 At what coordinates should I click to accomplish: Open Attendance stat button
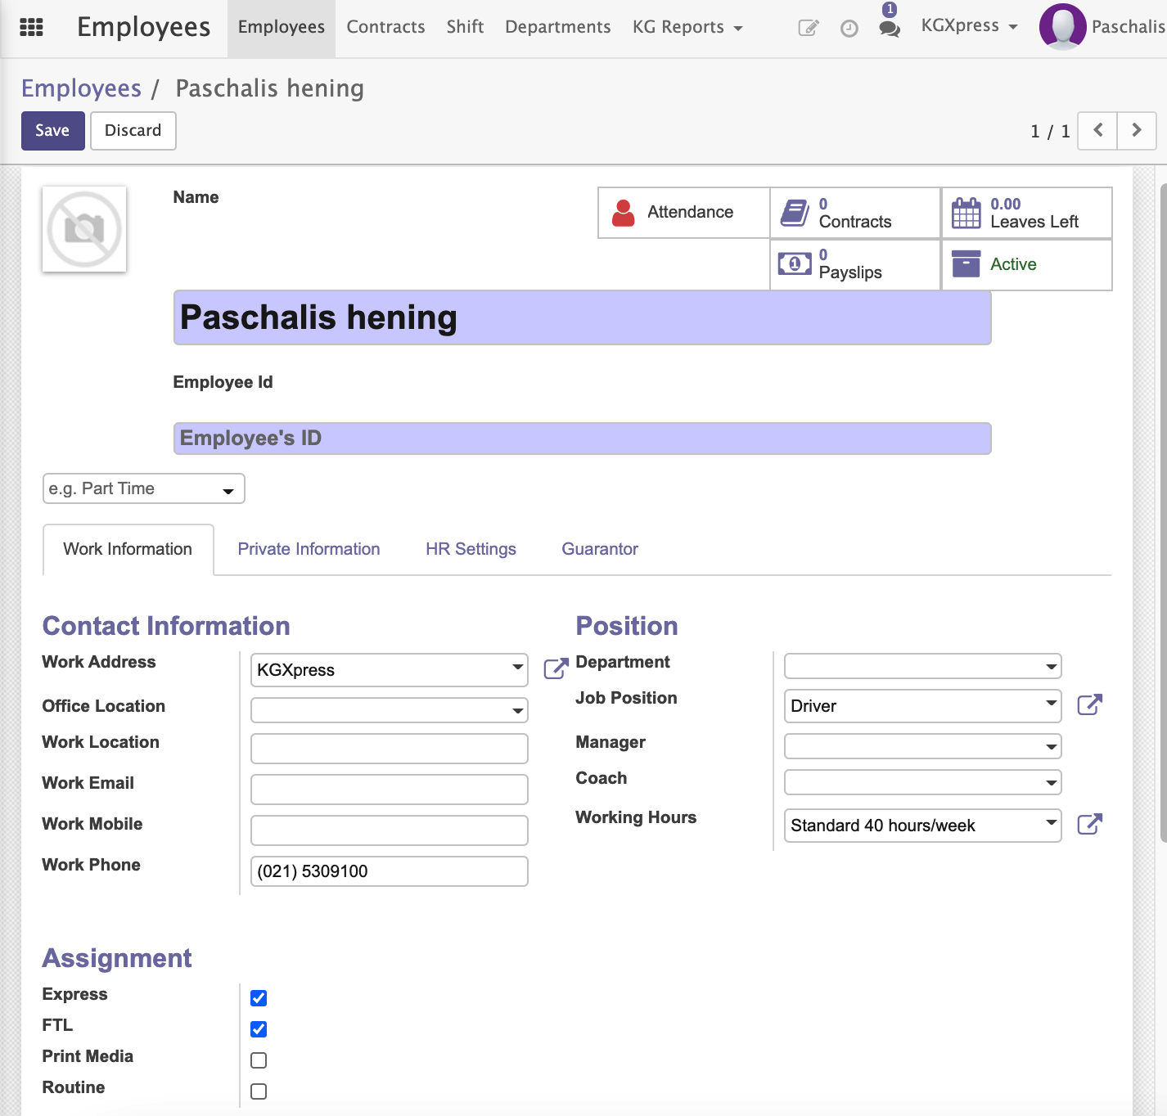tap(684, 213)
